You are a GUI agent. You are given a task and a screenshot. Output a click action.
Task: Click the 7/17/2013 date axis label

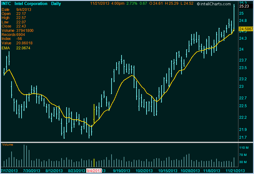tap(9, 171)
